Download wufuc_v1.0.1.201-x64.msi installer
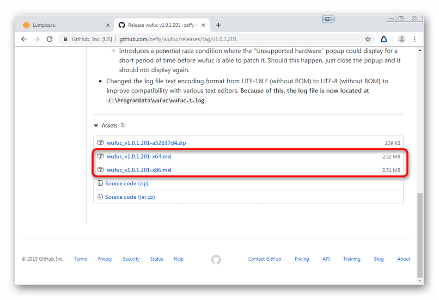This screenshot has height=300, width=439. pyautogui.click(x=139, y=156)
